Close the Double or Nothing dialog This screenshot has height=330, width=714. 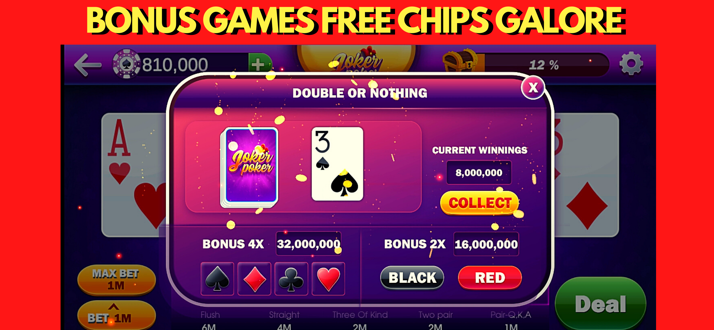pos(533,88)
